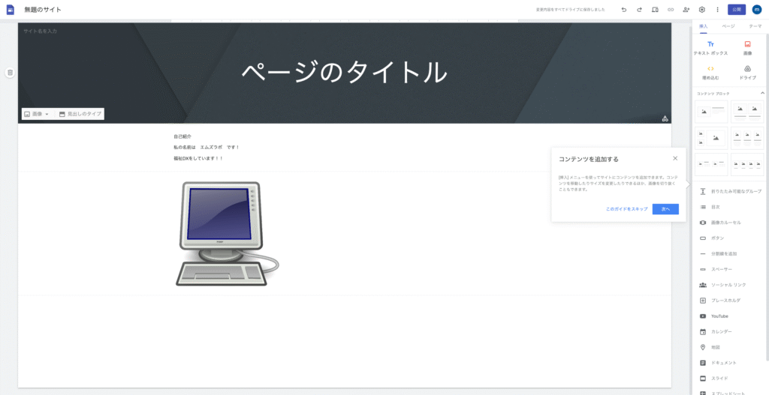Image resolution: width=769 pixels, height=395 pixels.
Task: Click the 公開 publish button
Action: pyautogui.click(x=737, y=9)
